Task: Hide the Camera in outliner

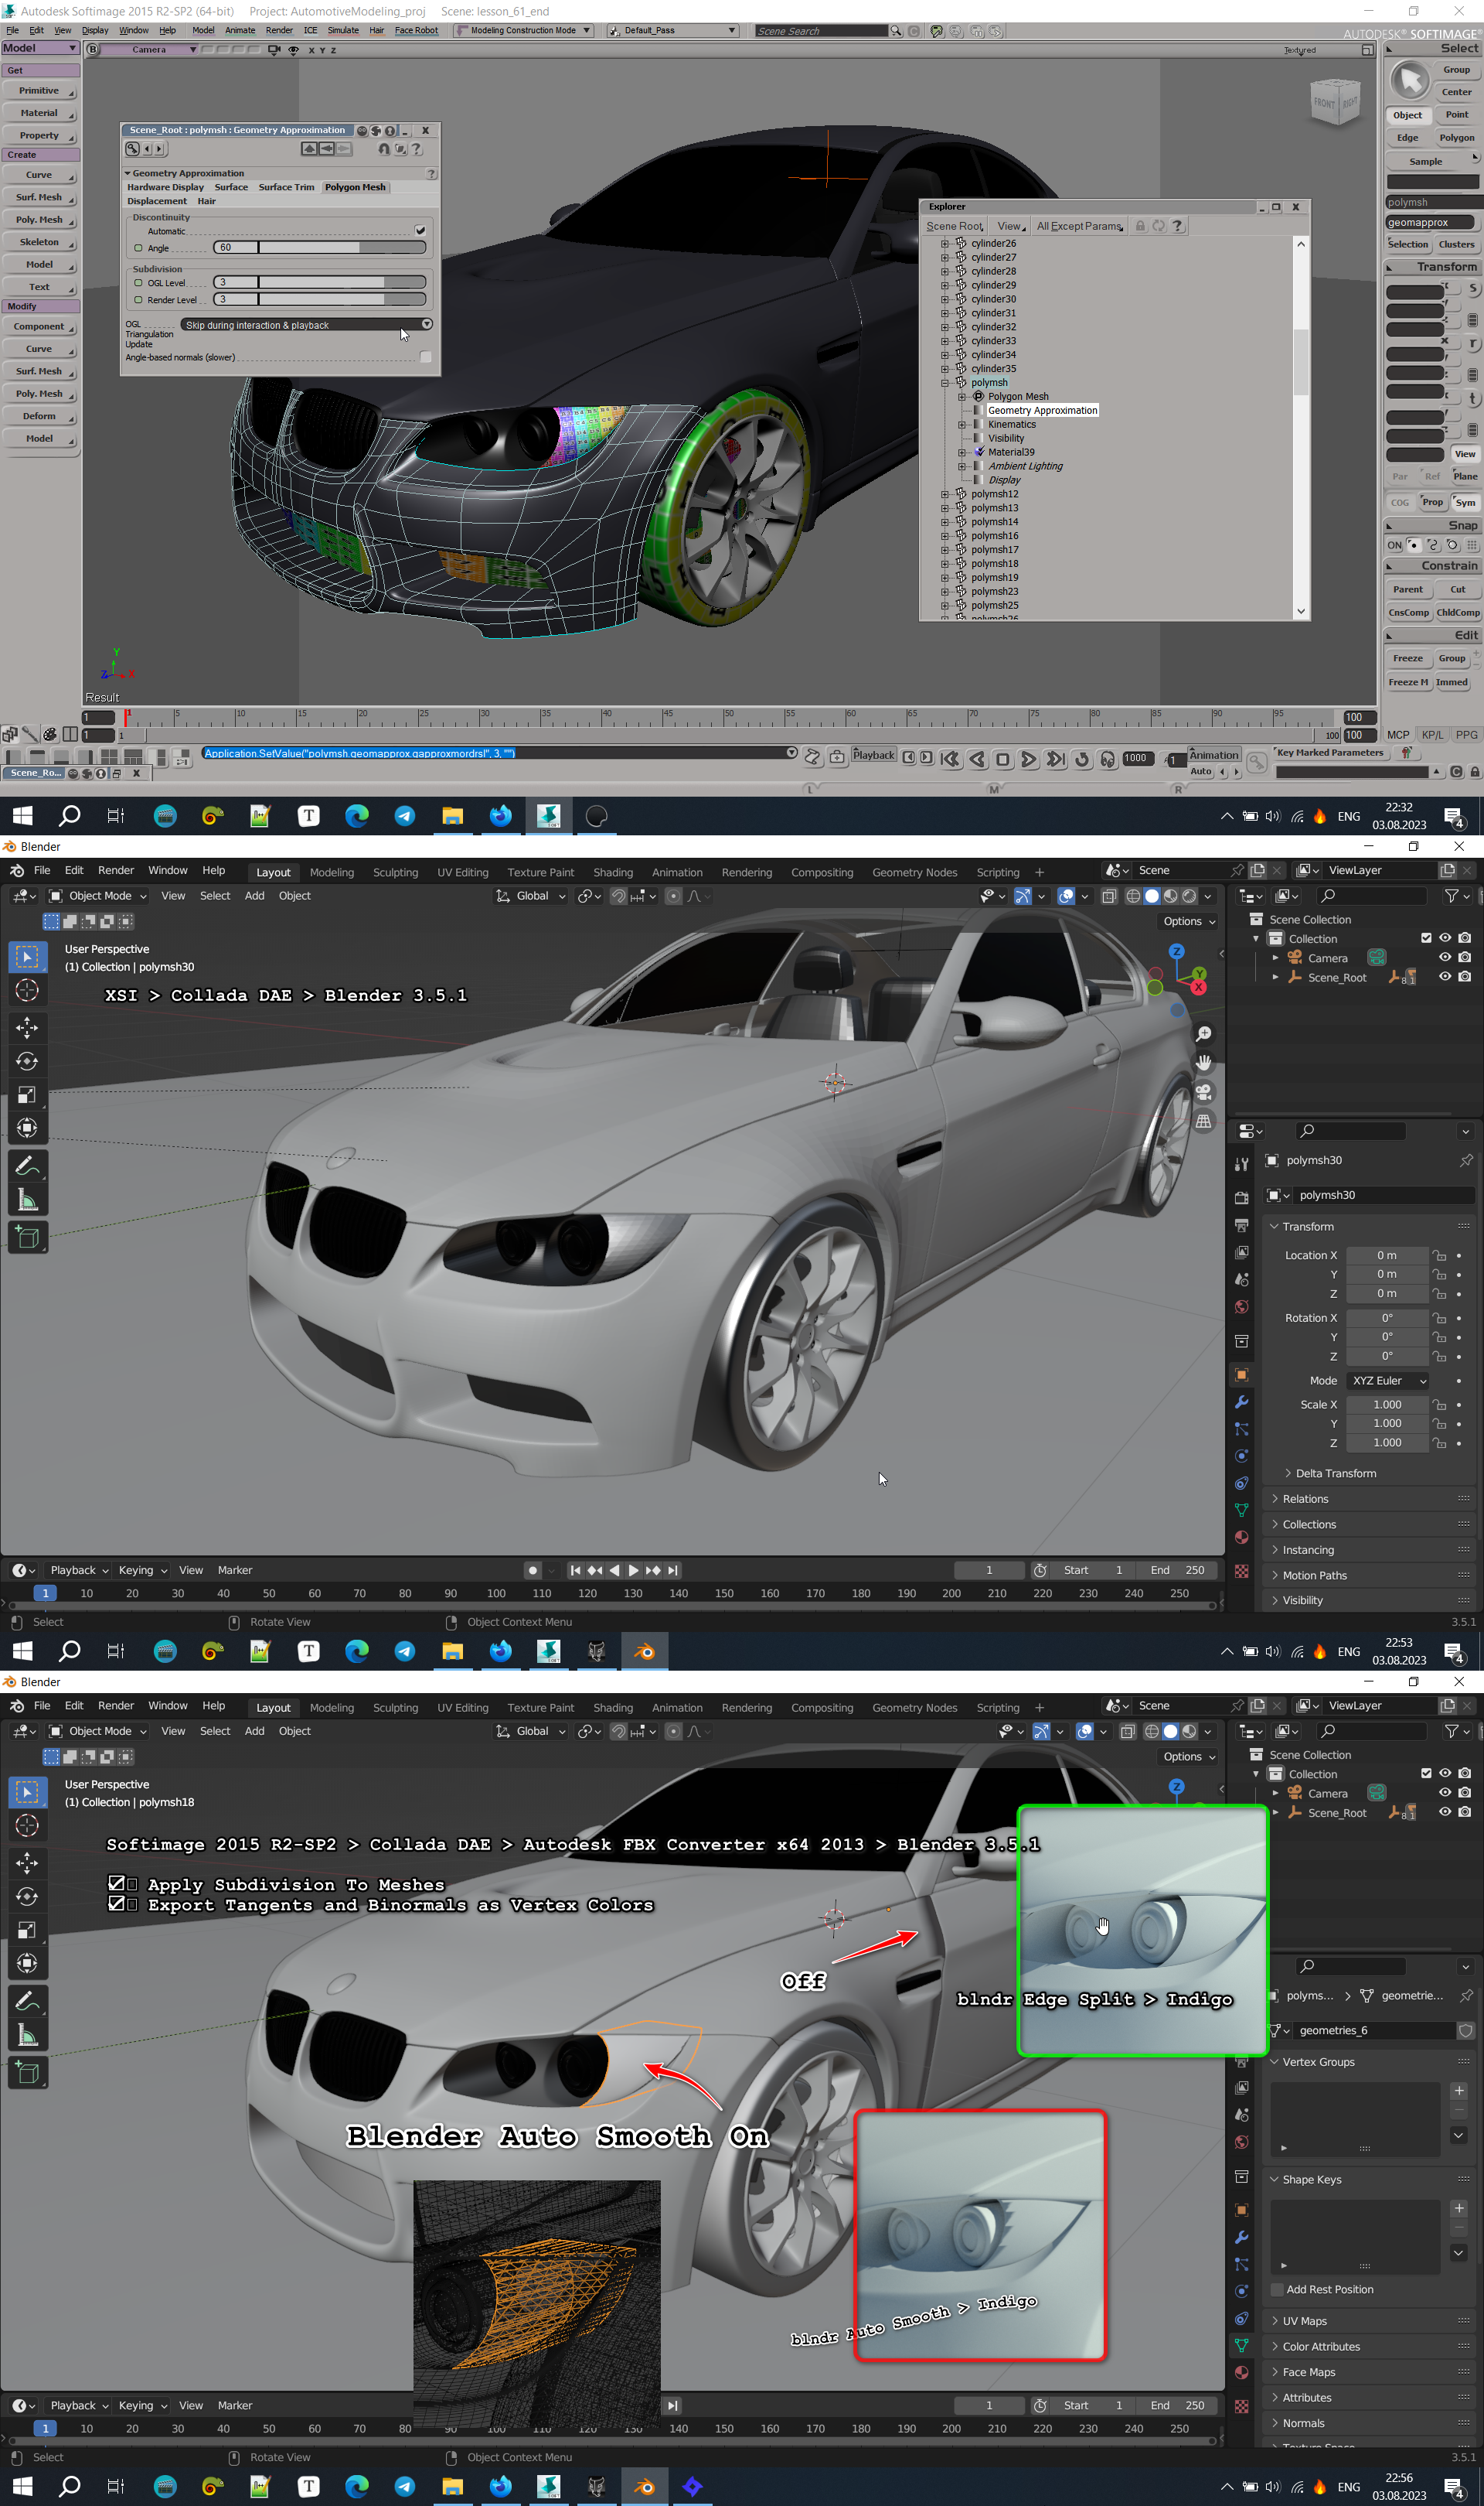Action: coord(1444,958)
